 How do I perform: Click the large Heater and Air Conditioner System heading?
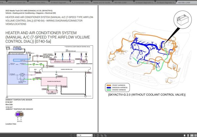[x=48, y=37]
